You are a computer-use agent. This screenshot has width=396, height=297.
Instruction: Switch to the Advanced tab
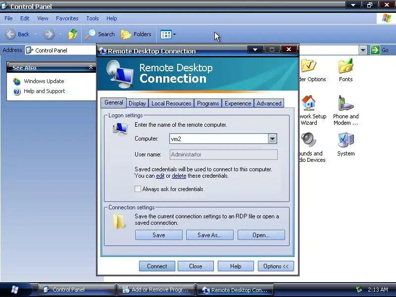click(x=269, y=103)
